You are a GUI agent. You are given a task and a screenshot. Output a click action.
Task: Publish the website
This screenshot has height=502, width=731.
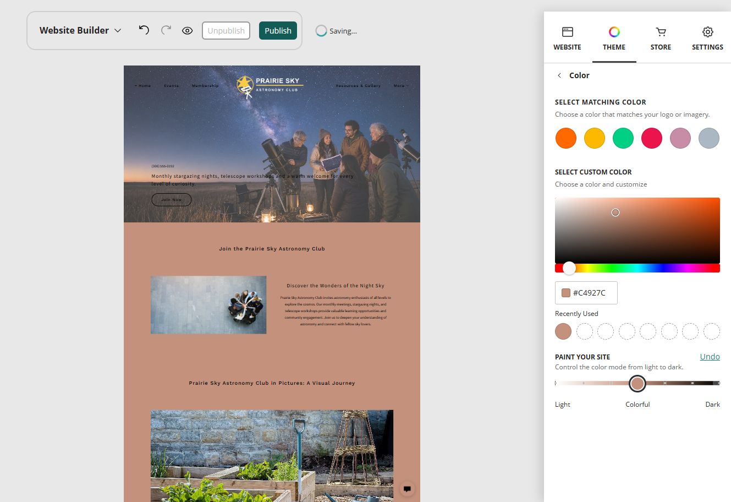pyautogui.click(x=278, y=31)
